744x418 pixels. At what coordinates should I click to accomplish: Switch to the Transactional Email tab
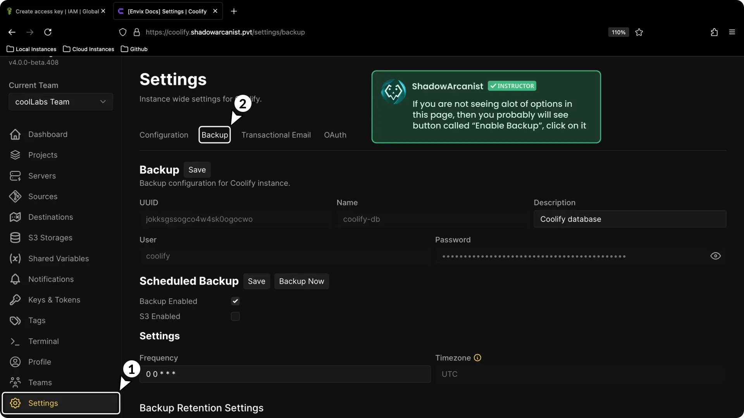tap(276, 135)
